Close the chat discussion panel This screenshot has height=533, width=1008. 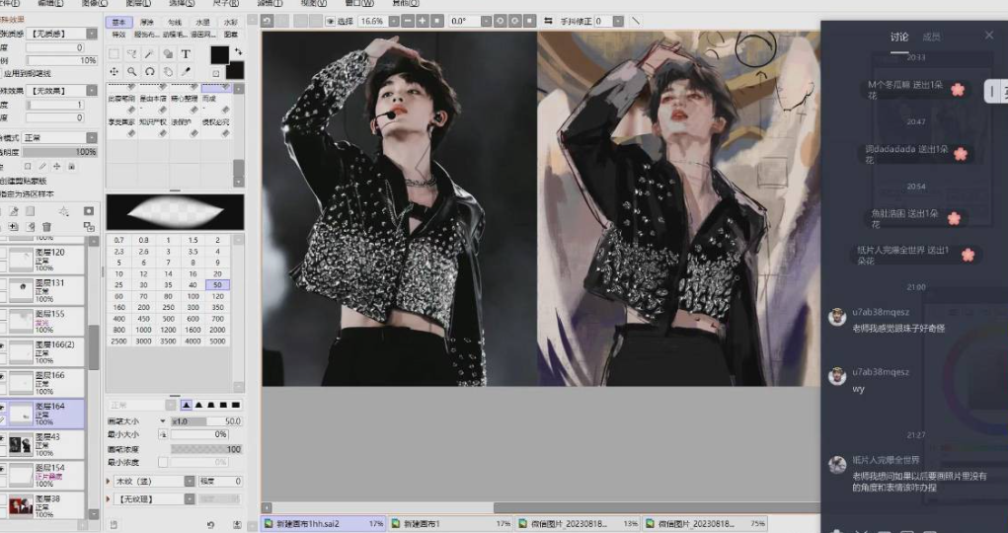(x=989, y=36)
